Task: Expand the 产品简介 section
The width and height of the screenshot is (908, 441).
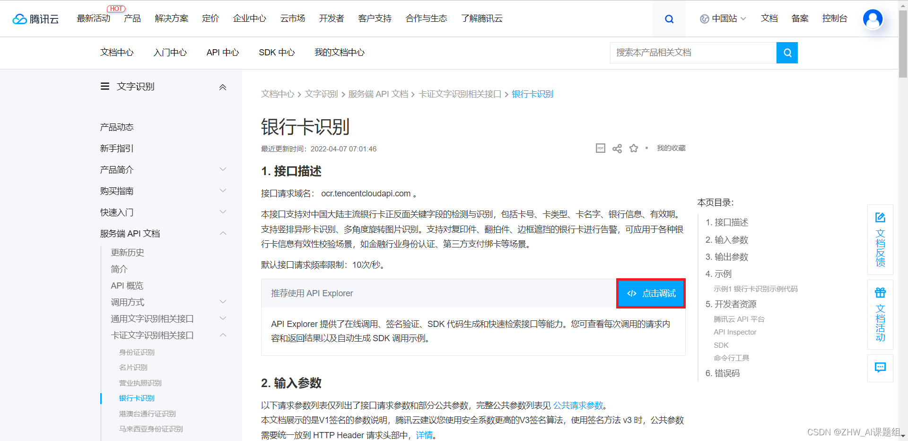Action: tap(223, 169)
